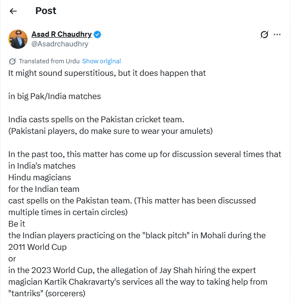
Task: Click the line mentioning "black pitch" in Mohali
Action: (137, 235)
